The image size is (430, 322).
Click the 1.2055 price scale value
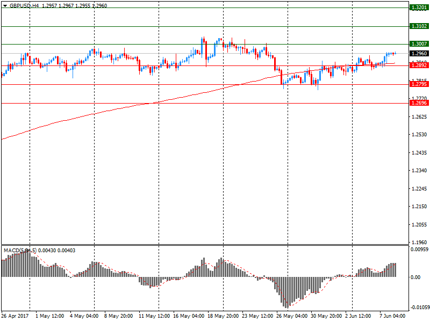tap(419, 224)
